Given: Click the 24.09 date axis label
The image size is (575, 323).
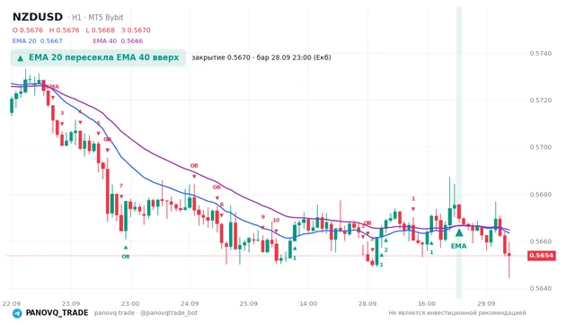Looking at the screenshot, I should (190, 303).
